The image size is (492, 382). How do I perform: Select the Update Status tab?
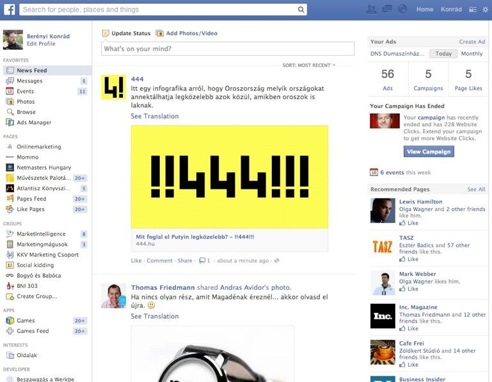point(127,33)
